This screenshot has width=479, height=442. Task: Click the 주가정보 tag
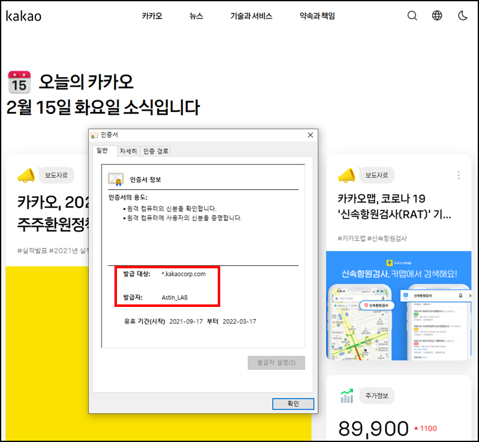(376, 395)
